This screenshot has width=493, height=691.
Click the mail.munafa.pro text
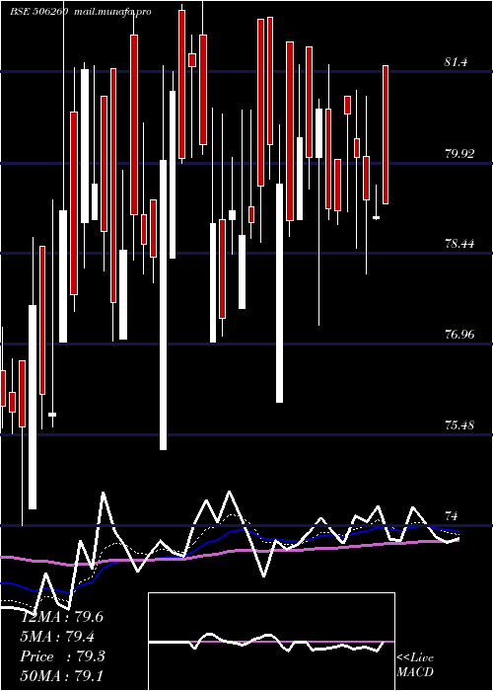tap(112, 12)
